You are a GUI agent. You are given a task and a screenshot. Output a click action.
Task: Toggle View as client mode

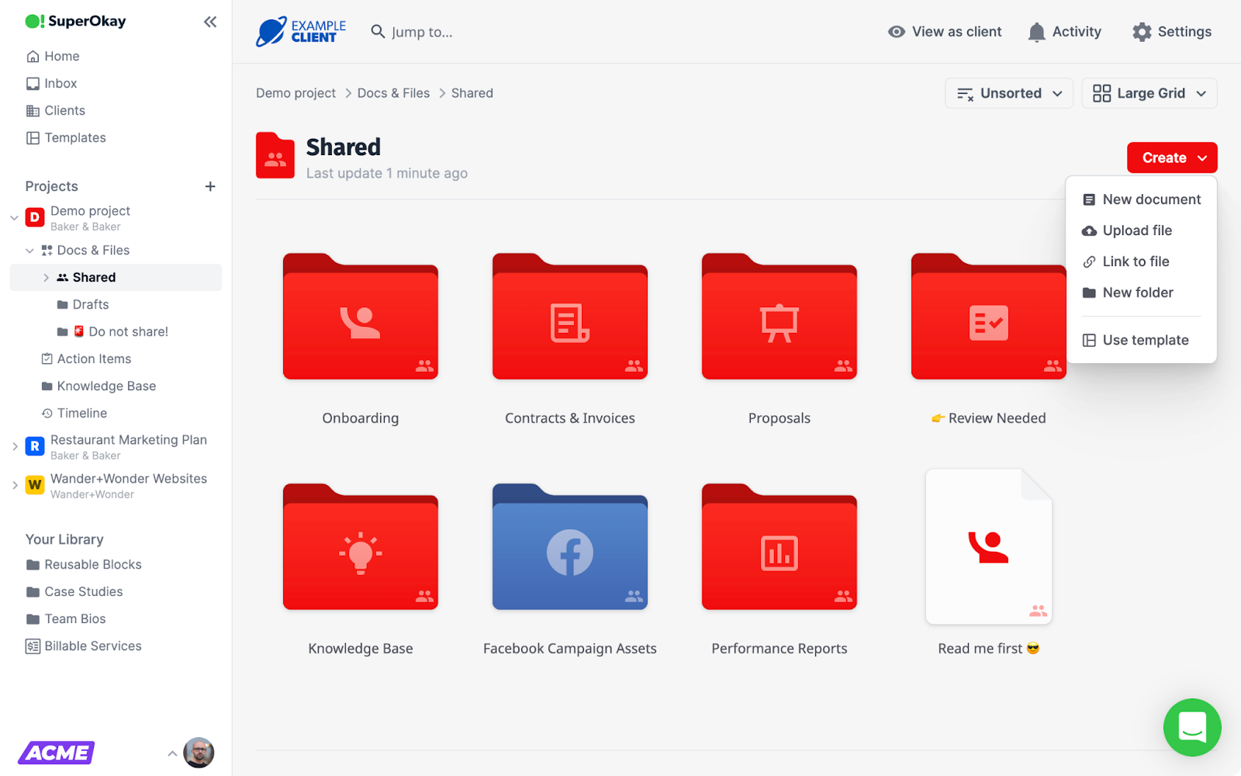[945, 32]
